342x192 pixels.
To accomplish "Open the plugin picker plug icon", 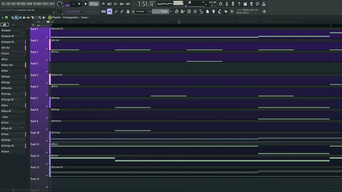I will [x=213, y=11].
